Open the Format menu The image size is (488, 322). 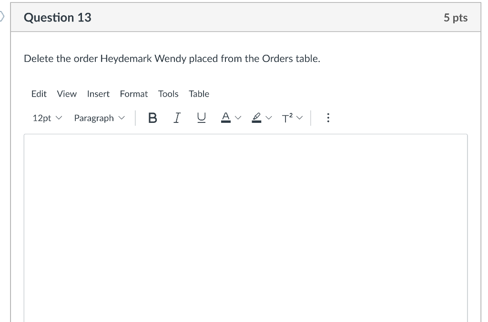pyautogui.click(x=133, y=94)
